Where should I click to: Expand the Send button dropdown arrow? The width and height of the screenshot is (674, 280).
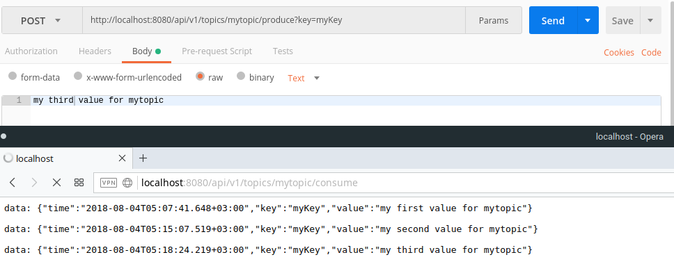coord(588,21)
